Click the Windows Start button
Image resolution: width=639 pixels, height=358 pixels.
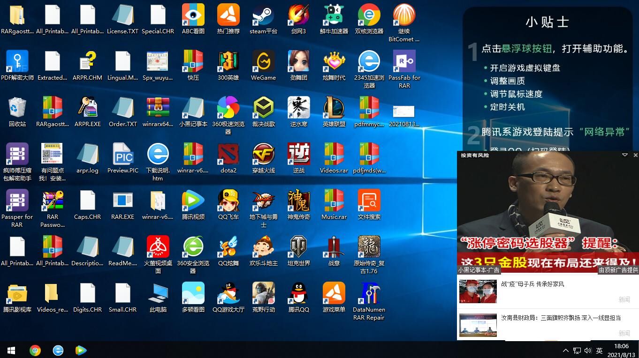pos(11,350)
